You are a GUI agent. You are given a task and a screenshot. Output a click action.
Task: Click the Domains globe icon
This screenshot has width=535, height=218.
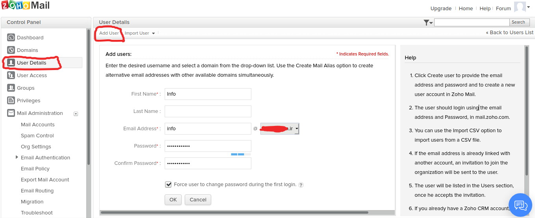coord(11,50)
